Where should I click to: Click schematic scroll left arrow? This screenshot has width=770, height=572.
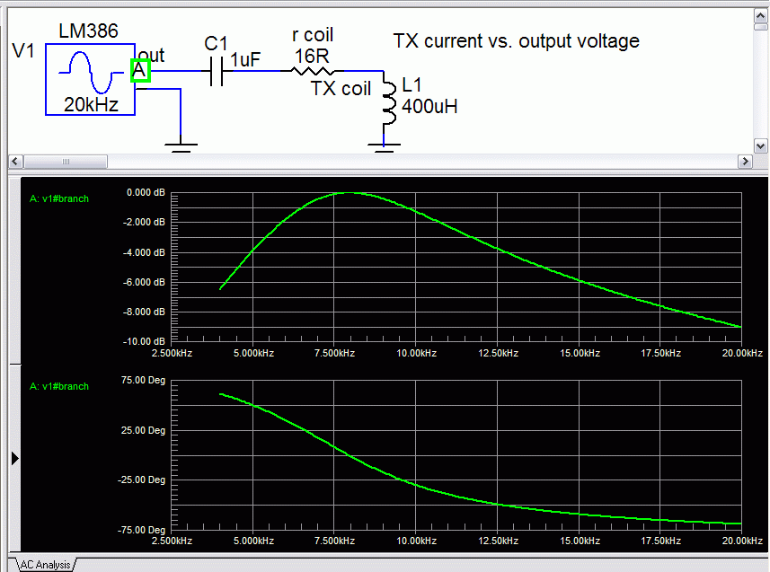(x=15, y=161)
